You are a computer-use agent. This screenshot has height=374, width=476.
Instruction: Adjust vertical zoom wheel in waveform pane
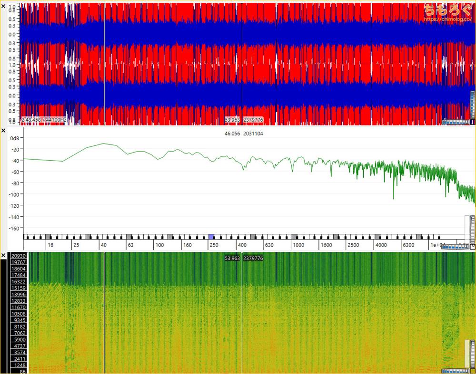click(473, 104)
